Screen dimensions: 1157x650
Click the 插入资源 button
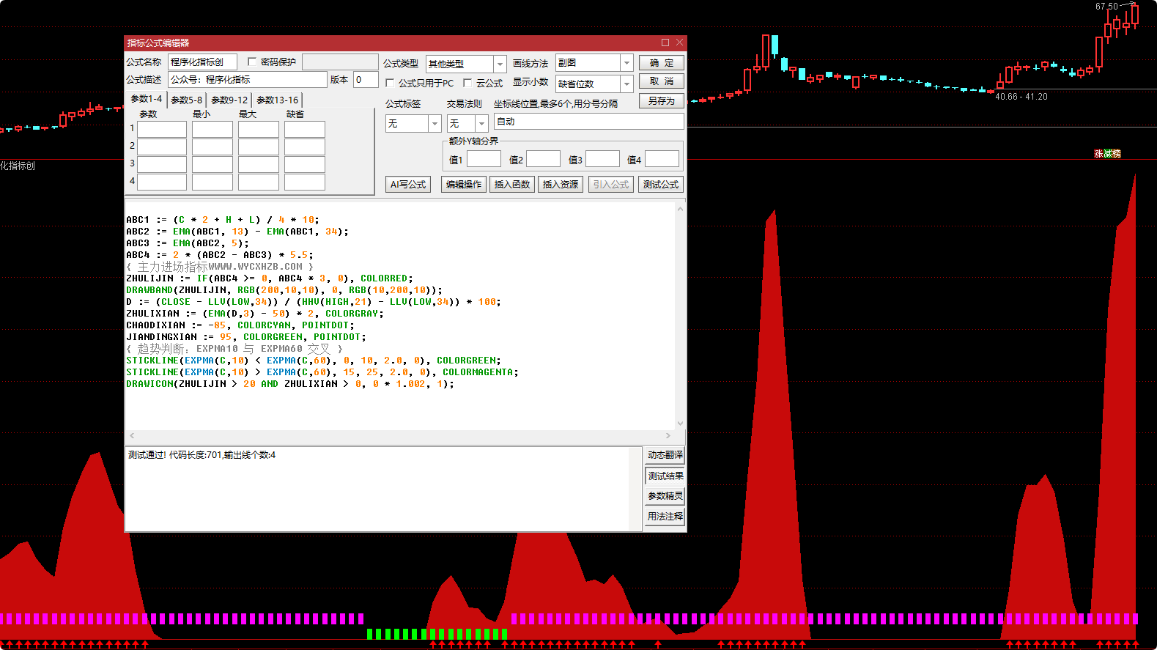click(560, 185)
